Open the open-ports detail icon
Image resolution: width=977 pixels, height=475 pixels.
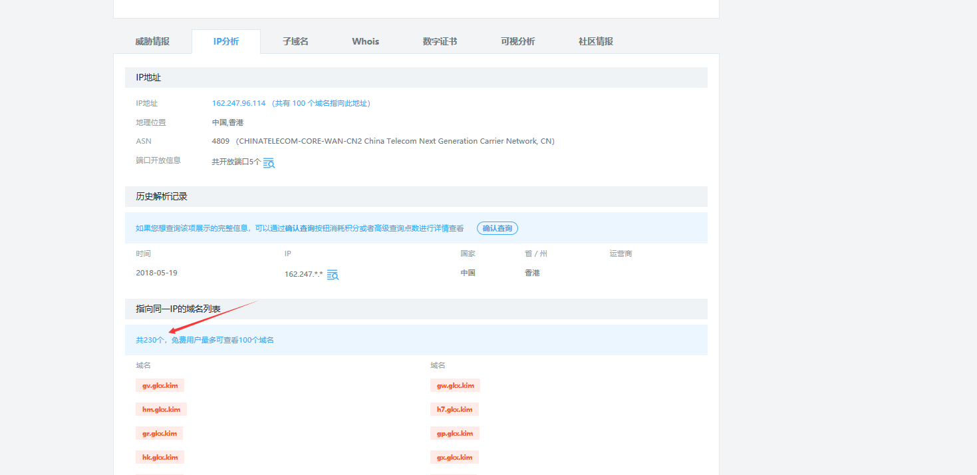coord(269,162)
